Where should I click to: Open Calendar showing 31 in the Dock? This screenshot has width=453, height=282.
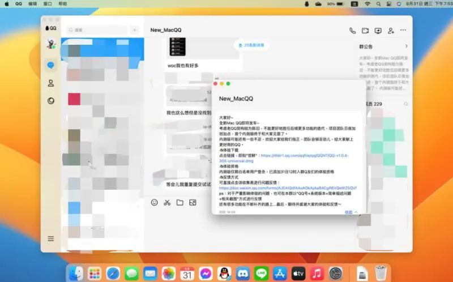(x=187, y=273)
